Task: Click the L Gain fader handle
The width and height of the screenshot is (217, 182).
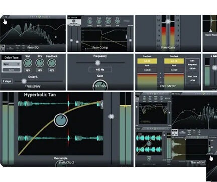Action: coord(215,68)
